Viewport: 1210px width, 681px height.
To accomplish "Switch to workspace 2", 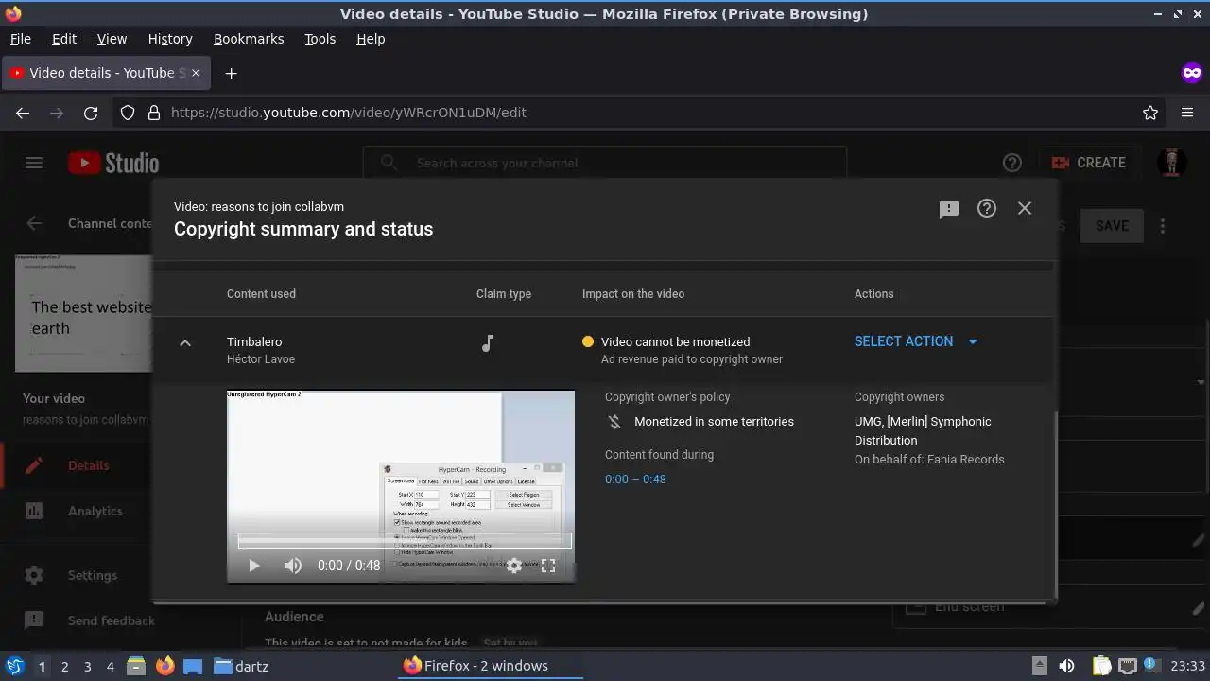I will coord(64,667).
